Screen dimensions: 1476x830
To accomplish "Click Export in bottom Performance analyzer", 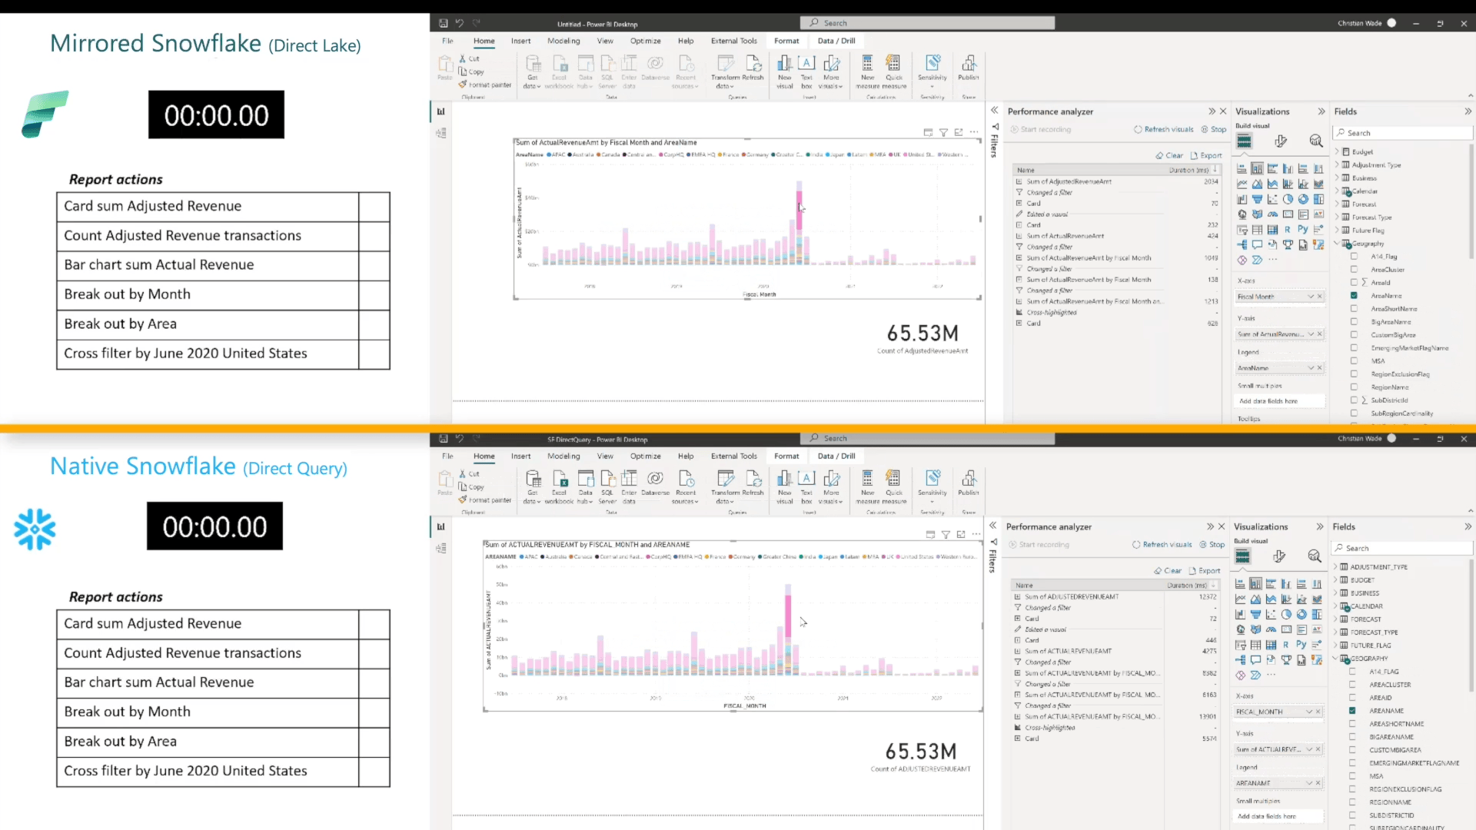I will coord(1205,570).
